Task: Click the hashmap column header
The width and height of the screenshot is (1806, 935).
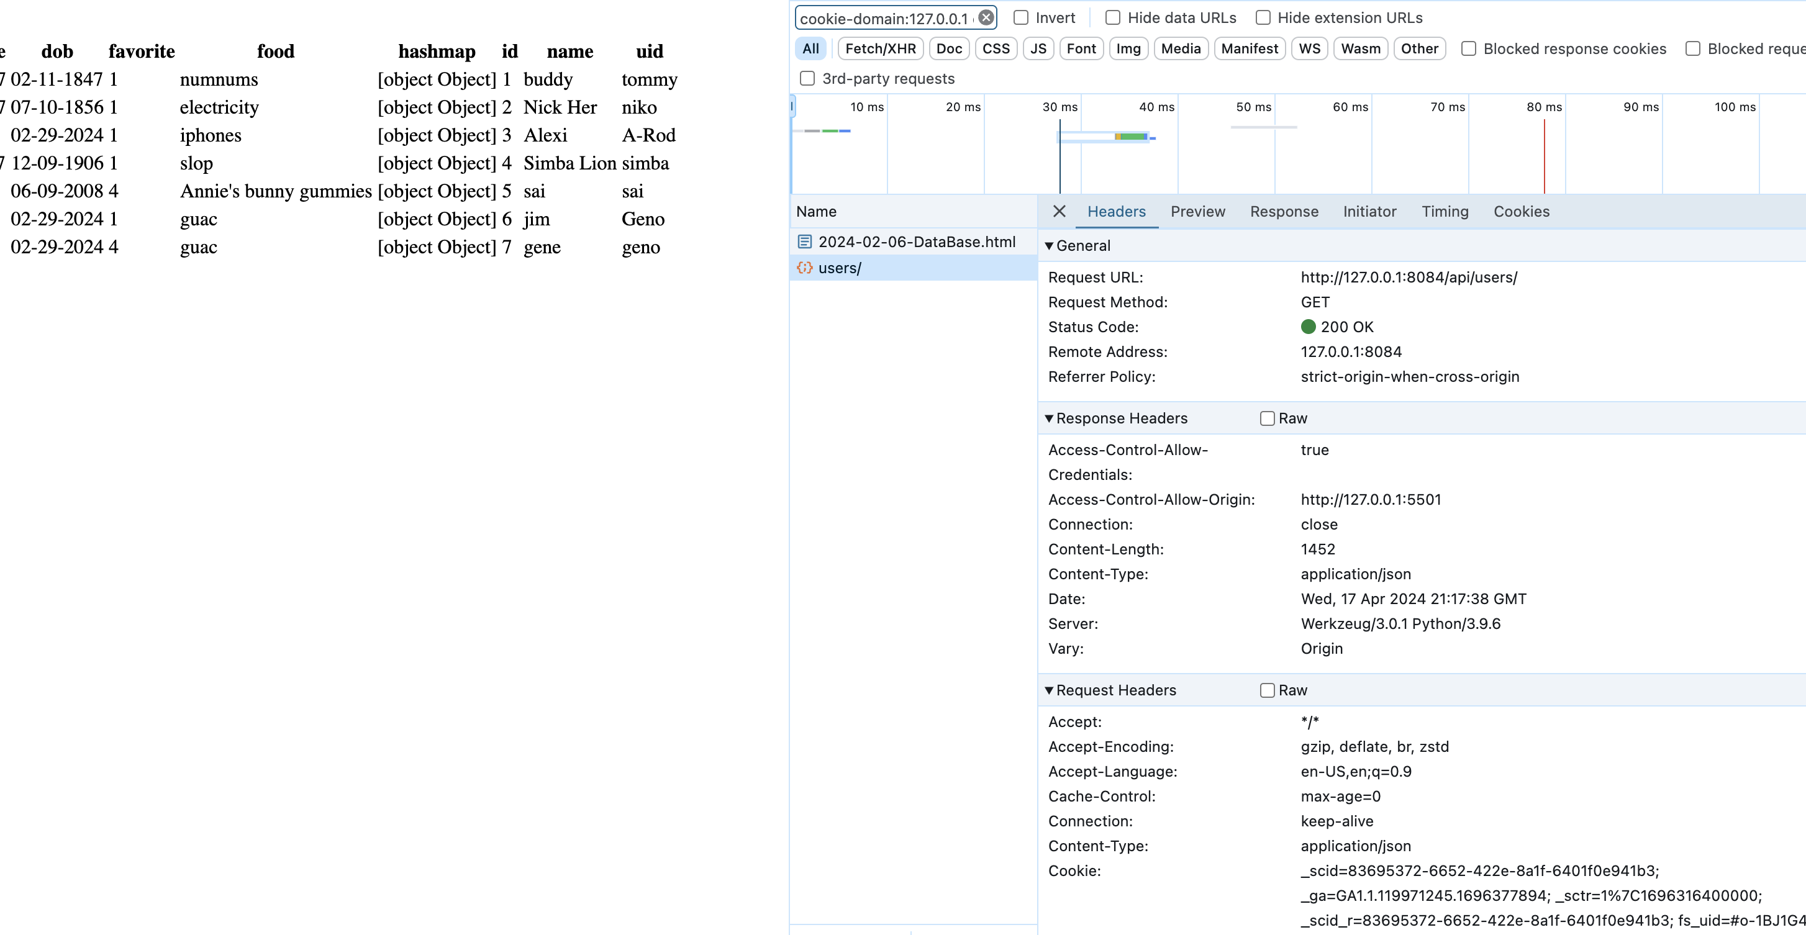Action: tap(437, 51)
